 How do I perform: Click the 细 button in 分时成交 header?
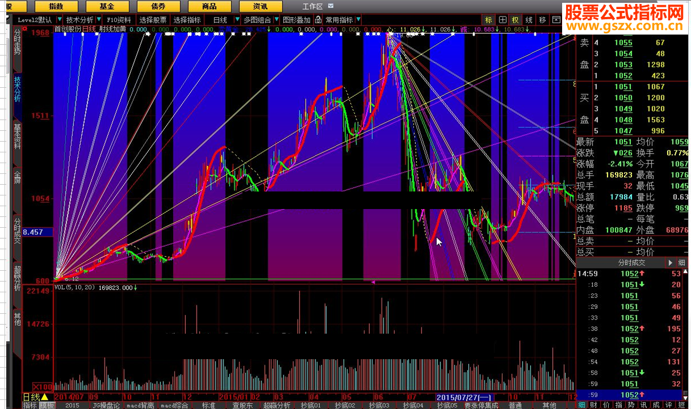(682, 263)
